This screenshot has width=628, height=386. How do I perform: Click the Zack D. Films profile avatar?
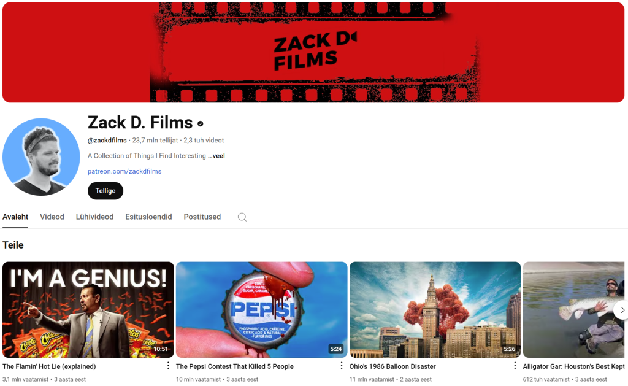point(41,157)
